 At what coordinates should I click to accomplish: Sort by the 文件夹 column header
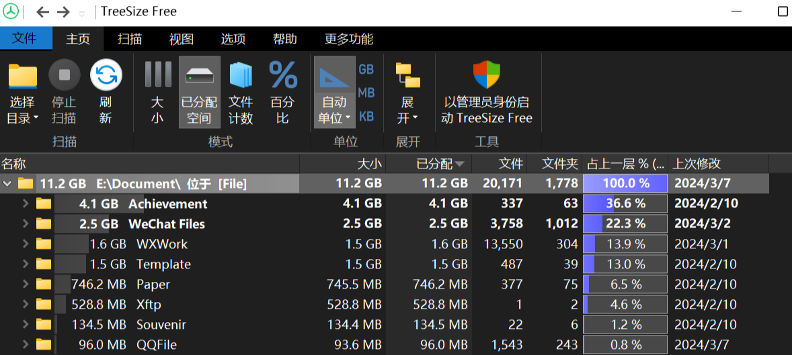click(x=554, y=163)
